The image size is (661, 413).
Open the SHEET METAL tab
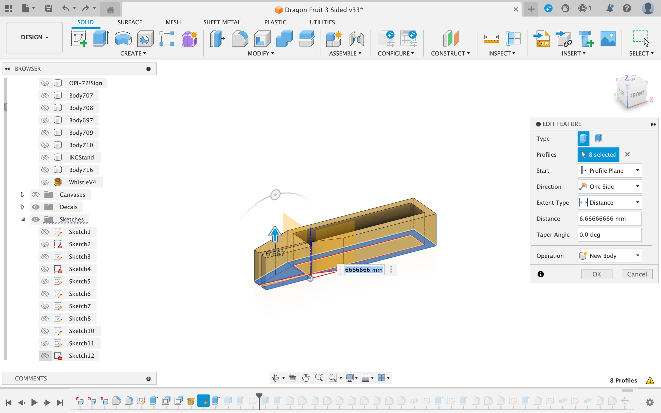[222, 22]
